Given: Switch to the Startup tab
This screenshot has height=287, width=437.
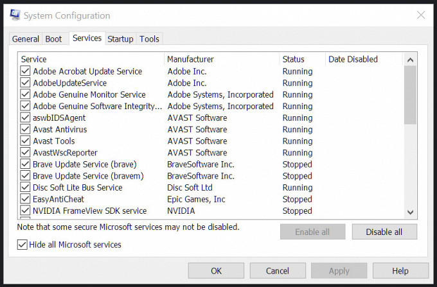Looking at the screenshot, I should (x=120, y=39).
